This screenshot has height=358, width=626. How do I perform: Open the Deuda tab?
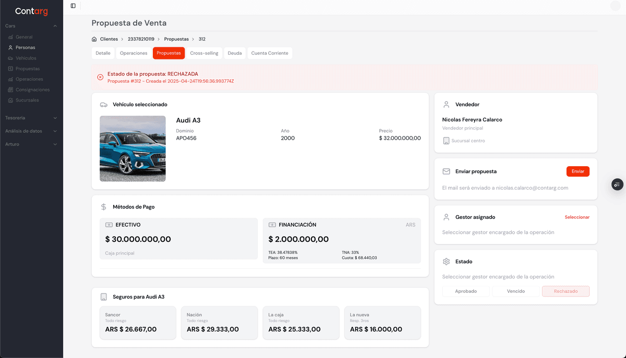[x=235, y=53]
